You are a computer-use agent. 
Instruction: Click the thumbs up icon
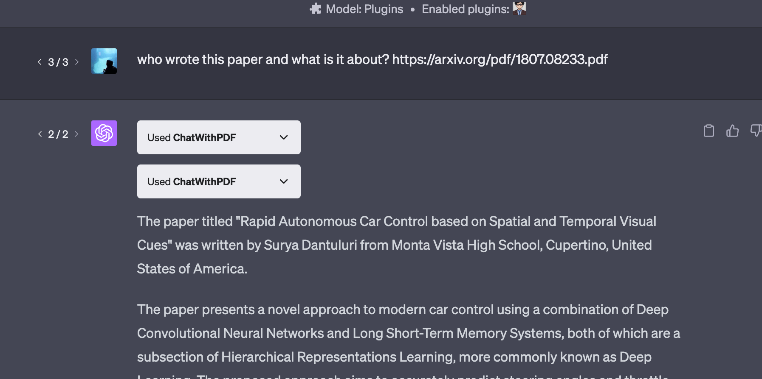pyautogui.click(x=732, y=131)
